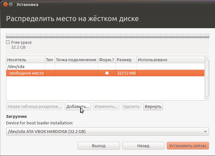215x156 pixels.
Task: Select the /dev/sda row
Action: pyautogui.click(x=105, y=67)
